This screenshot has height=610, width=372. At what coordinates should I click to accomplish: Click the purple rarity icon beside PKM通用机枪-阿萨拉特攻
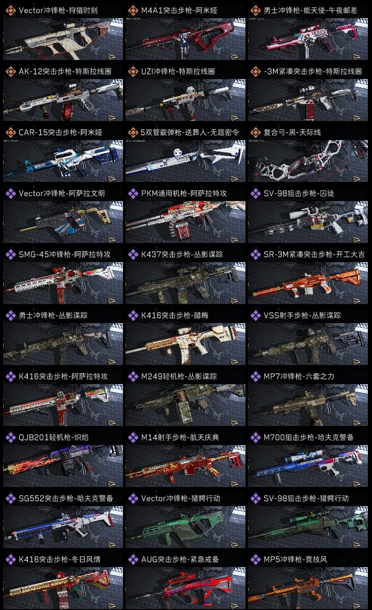click(133, 193)
